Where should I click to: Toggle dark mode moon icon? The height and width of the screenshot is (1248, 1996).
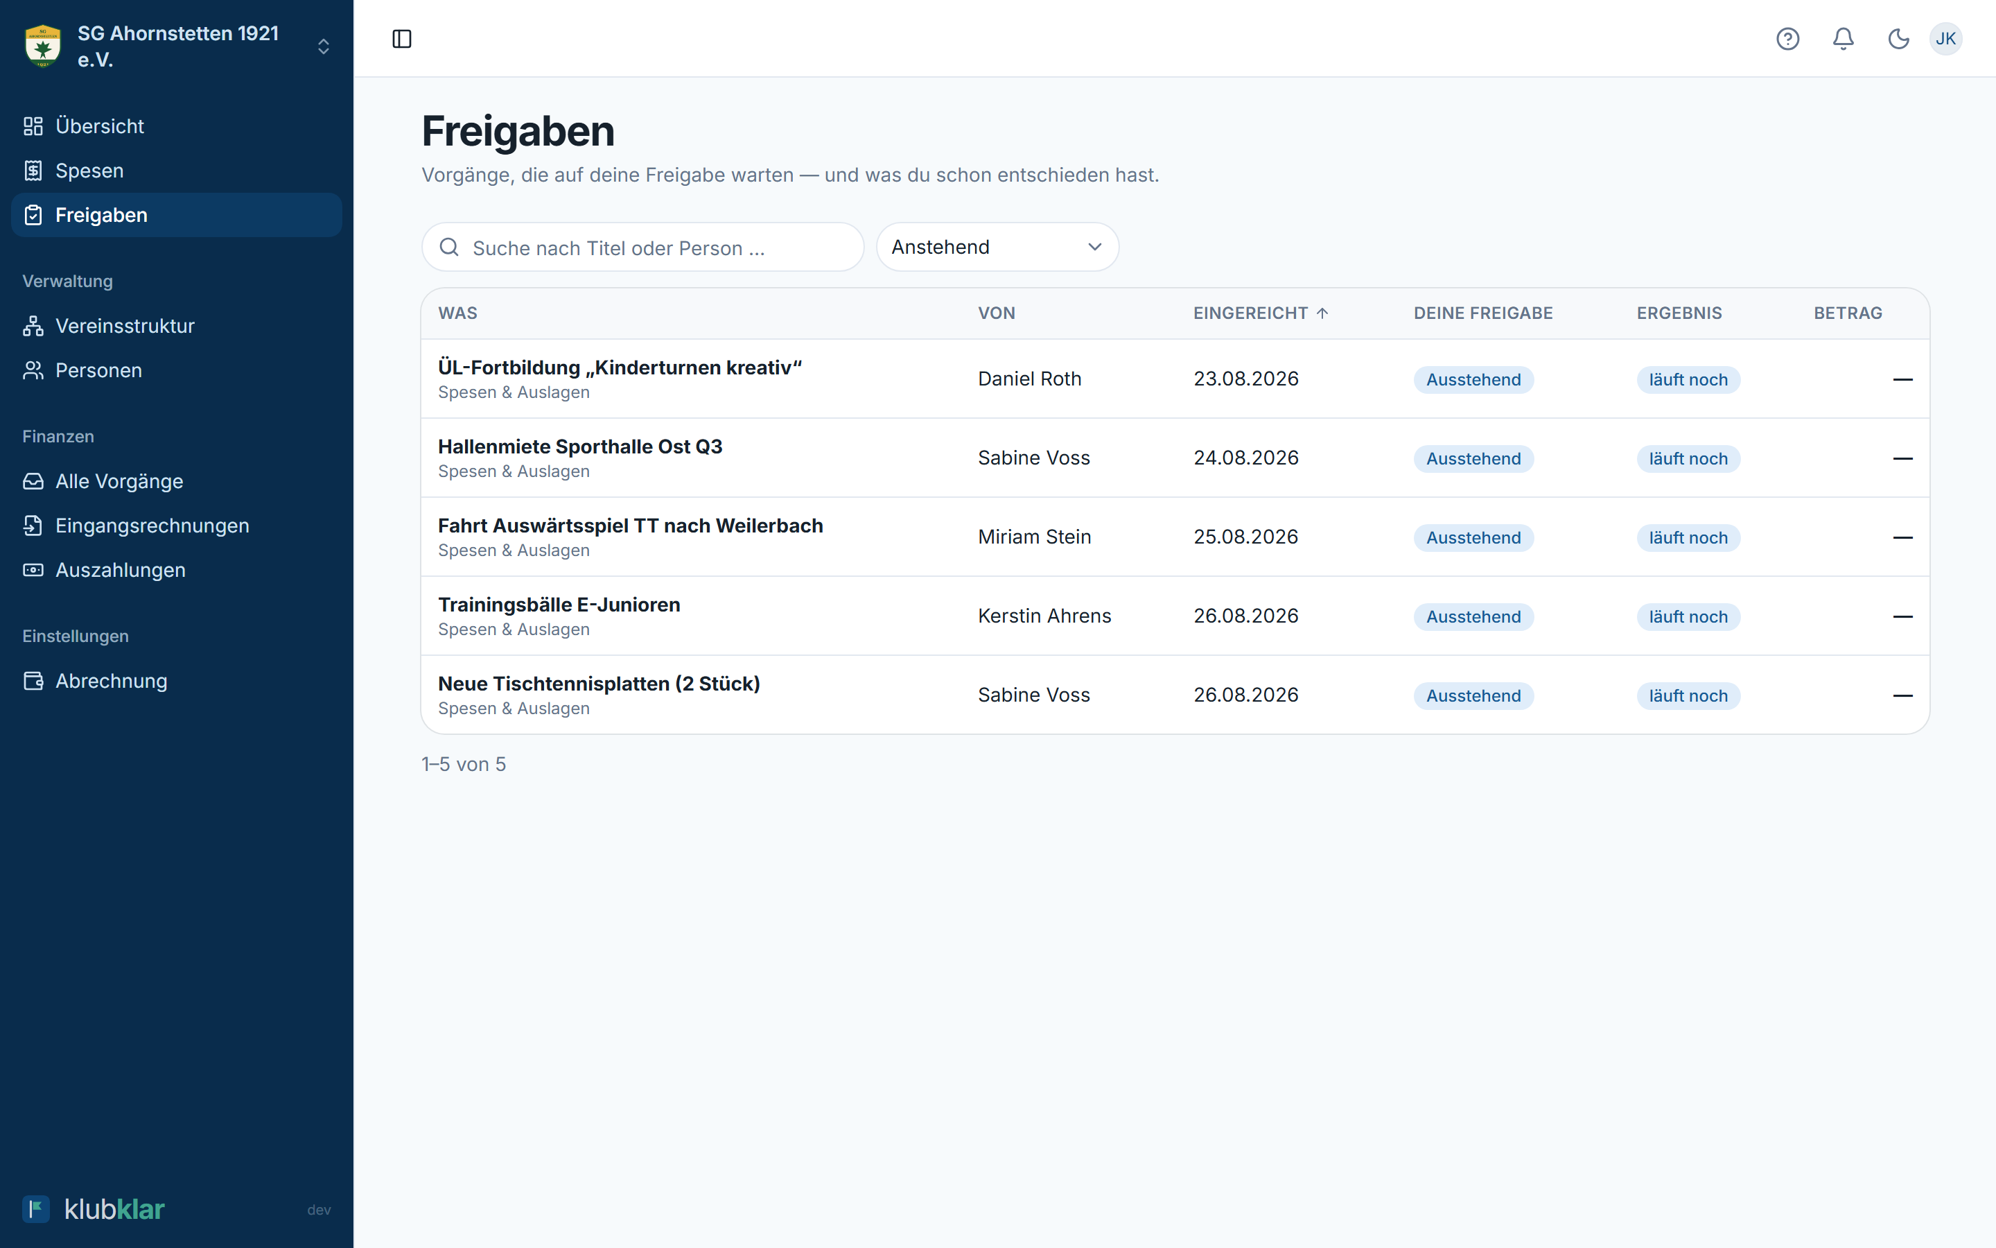coord(1899,39)
